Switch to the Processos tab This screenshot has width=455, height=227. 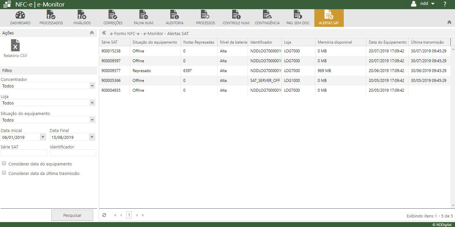pyautogui.click(x=205, y=18)
